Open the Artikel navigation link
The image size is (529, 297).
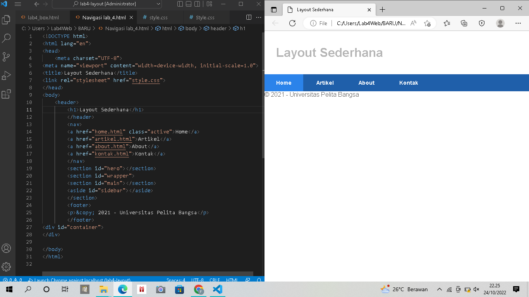[325, 82]
